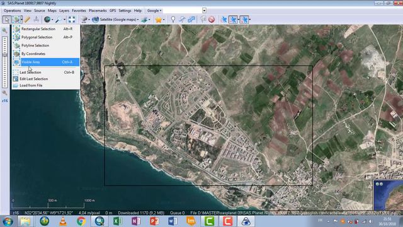This screenshot has height=227, width=403.
Task: Click the map calibration compass icon
Action: point(37,20)
